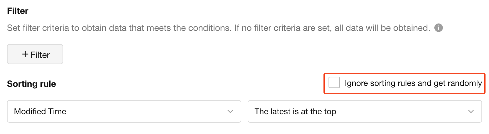Screen dimensions: 489x134
Task: Click the "Sorting rule" section heading
Action: pos(31,84)
